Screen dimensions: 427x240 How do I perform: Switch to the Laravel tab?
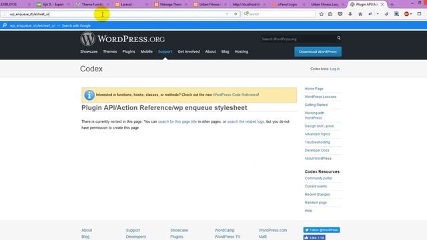coord(126,5)
